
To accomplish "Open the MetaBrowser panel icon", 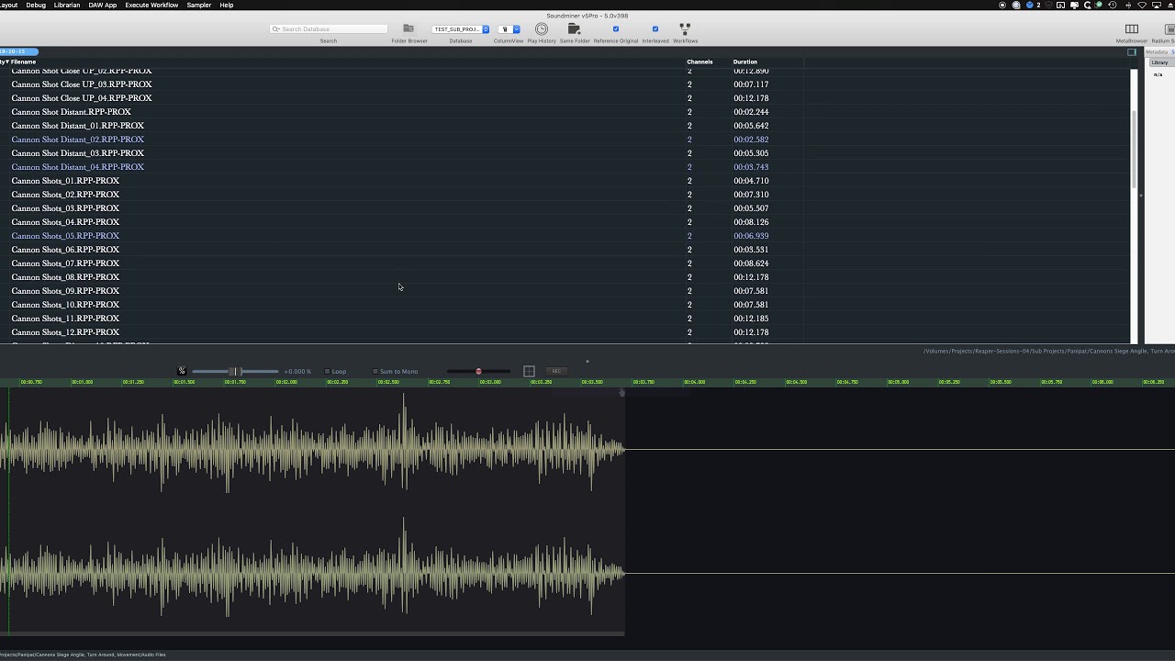I will pos(1132,29).
